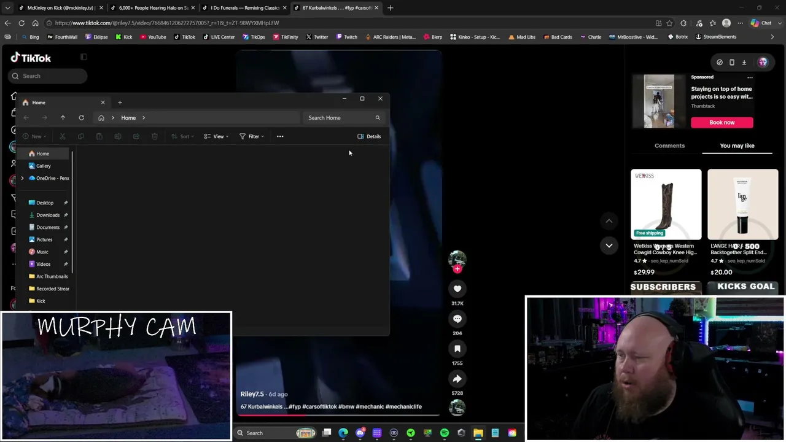The height and width of the screenshot is (442, 786).
Task: Go up one folder level in File Explorer
Action: (x=63, y=118)
